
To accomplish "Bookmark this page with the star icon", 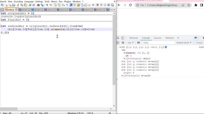I will pyautogui.click(x=189, y=5).
